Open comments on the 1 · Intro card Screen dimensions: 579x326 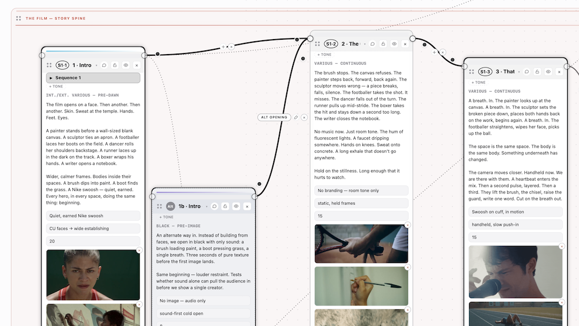[104, 65]
